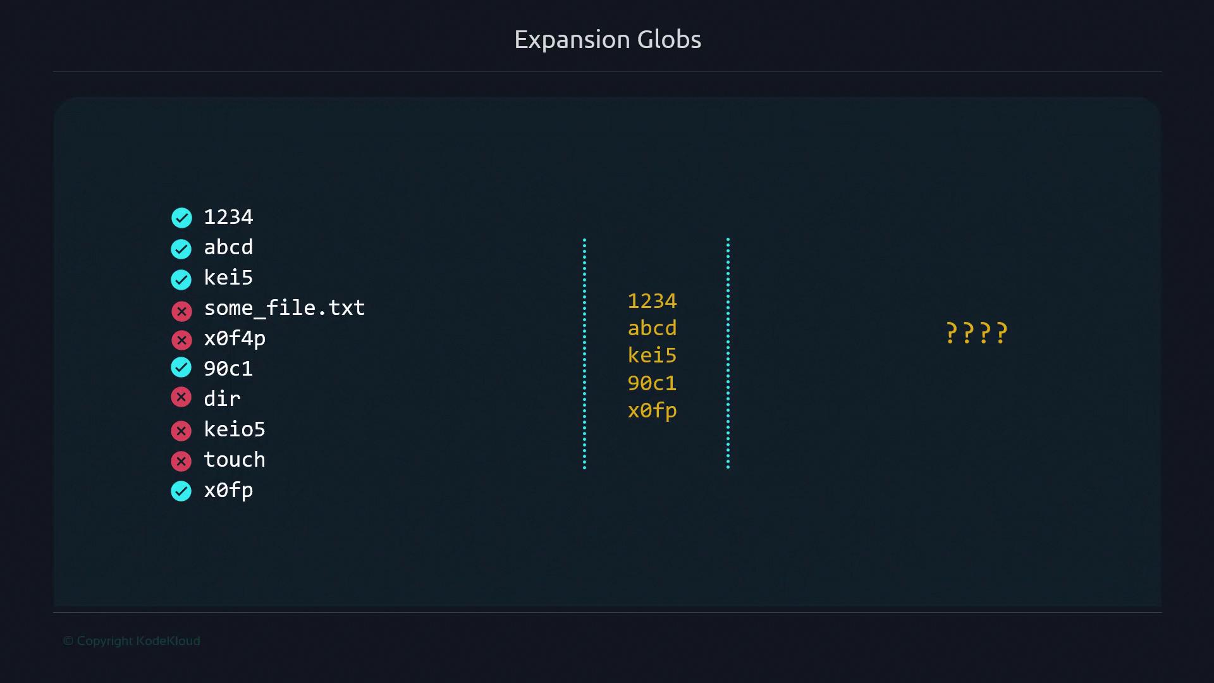The height and width of the screenshot is (683, 1214).
Task: Click the yellow ???? placeholder text
Action: [976, 333]
